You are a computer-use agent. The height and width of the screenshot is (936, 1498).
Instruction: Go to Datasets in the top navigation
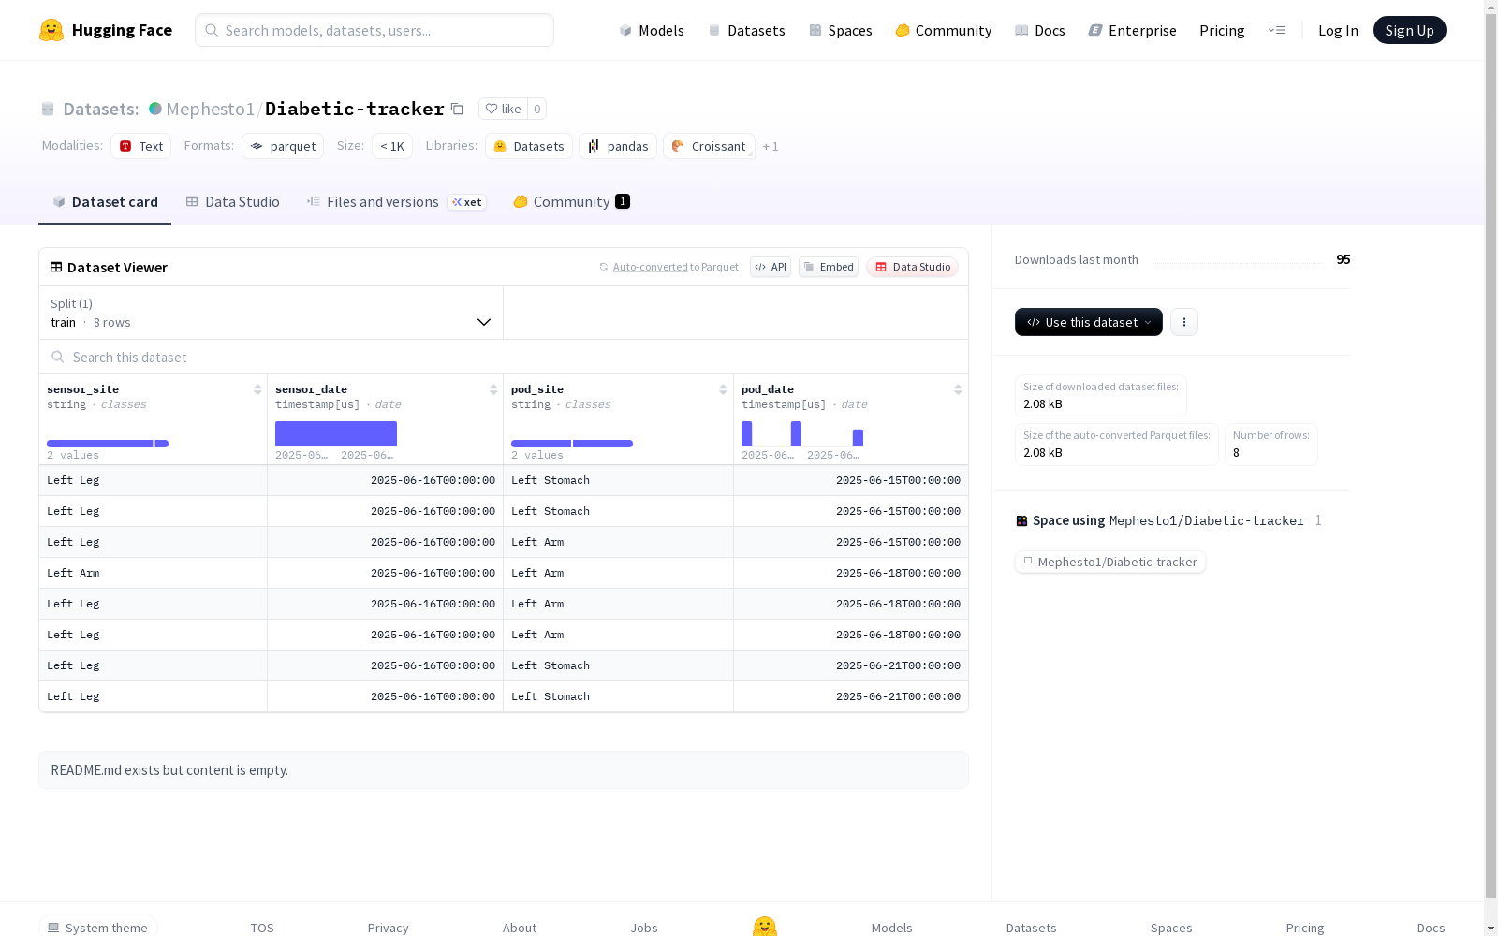pos(746,30)
